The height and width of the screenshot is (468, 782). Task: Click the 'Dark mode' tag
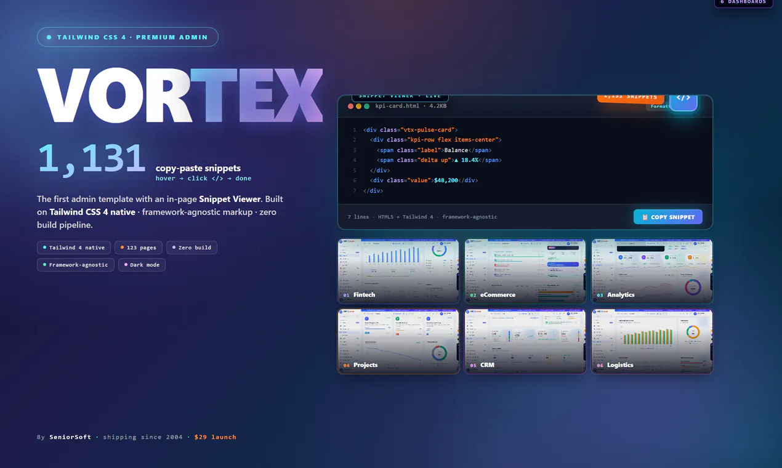point(142,265)
